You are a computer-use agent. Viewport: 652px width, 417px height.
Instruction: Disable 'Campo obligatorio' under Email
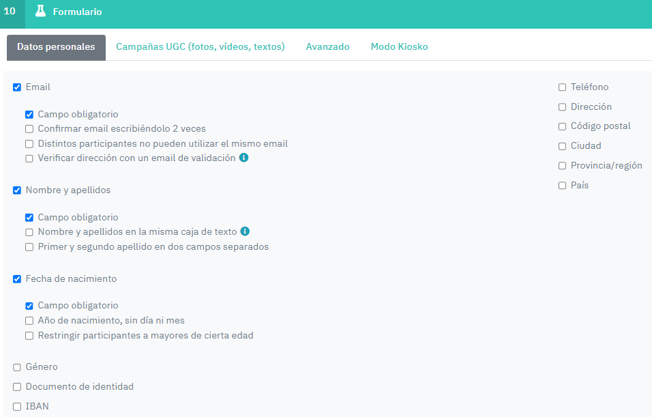point(29,114)
